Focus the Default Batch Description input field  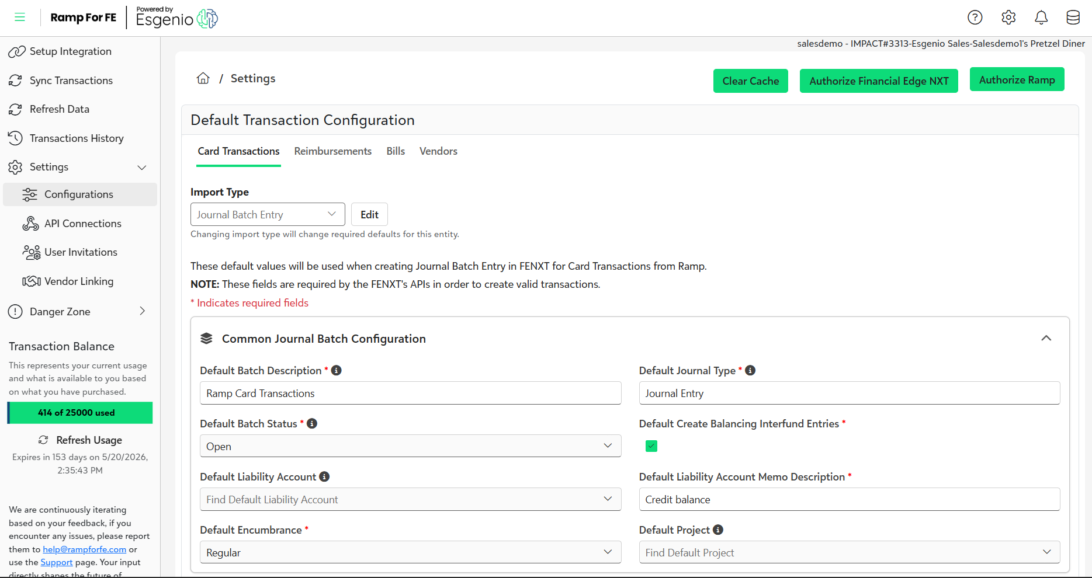point(410,393)
